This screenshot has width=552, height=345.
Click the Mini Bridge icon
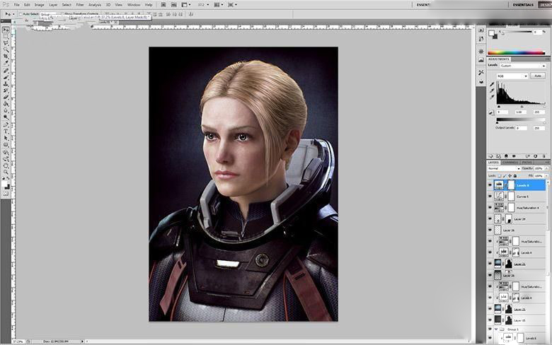point(174,5)
